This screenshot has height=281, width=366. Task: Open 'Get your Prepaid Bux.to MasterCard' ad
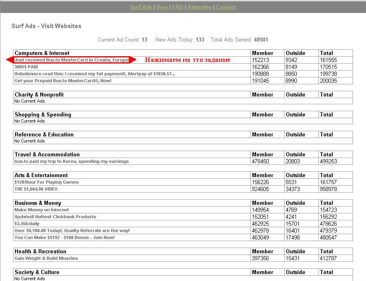click(x=63, y=81)
